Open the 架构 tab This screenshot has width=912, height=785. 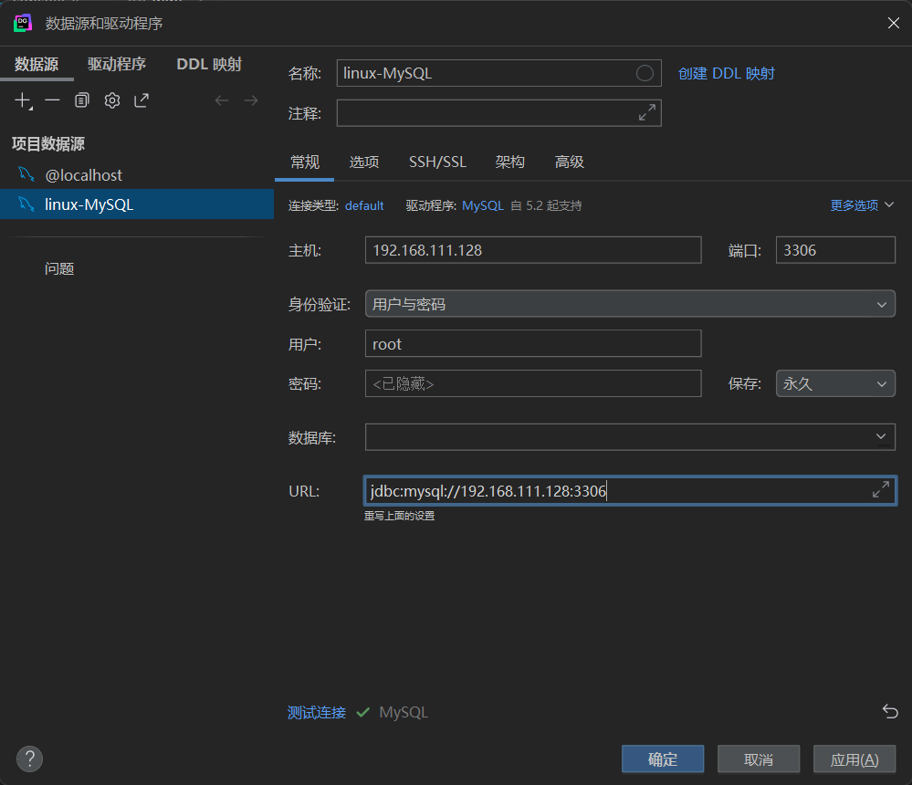tap(510, 162)
